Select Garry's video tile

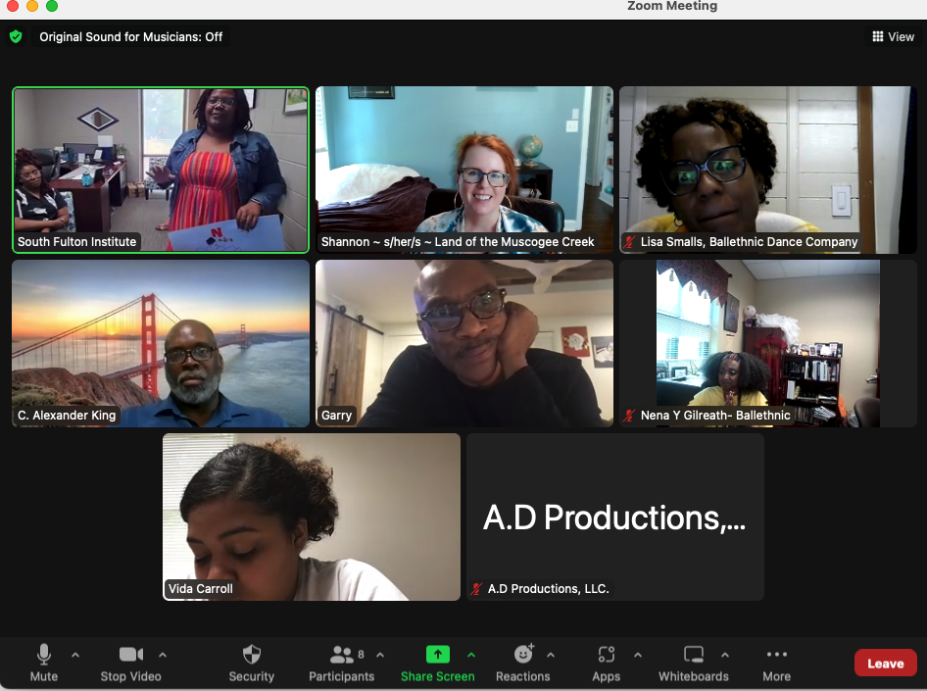coord(464,343)
